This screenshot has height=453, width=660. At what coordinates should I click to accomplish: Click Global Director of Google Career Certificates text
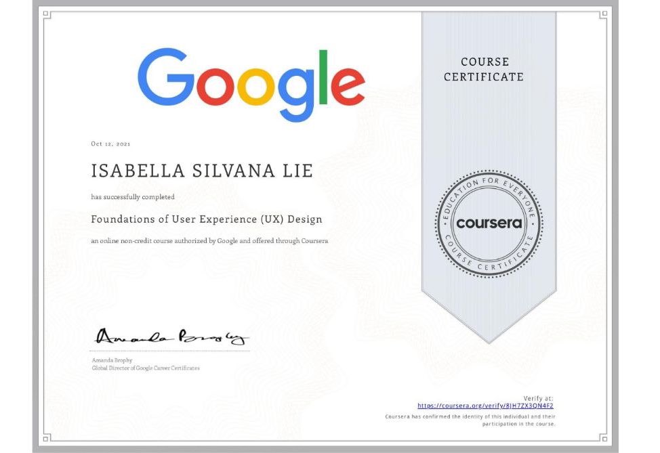click(146, 368)
